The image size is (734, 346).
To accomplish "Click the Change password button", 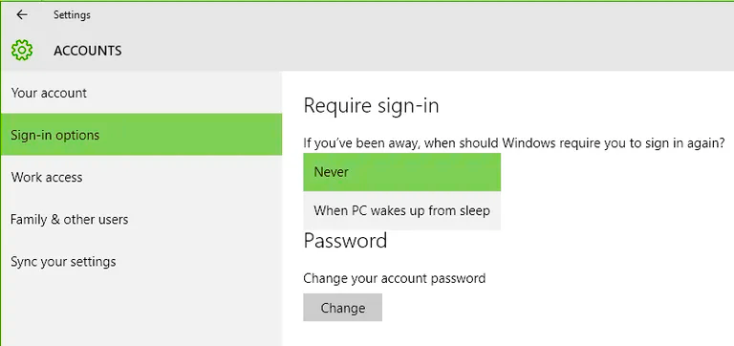I will pos(343,308).
